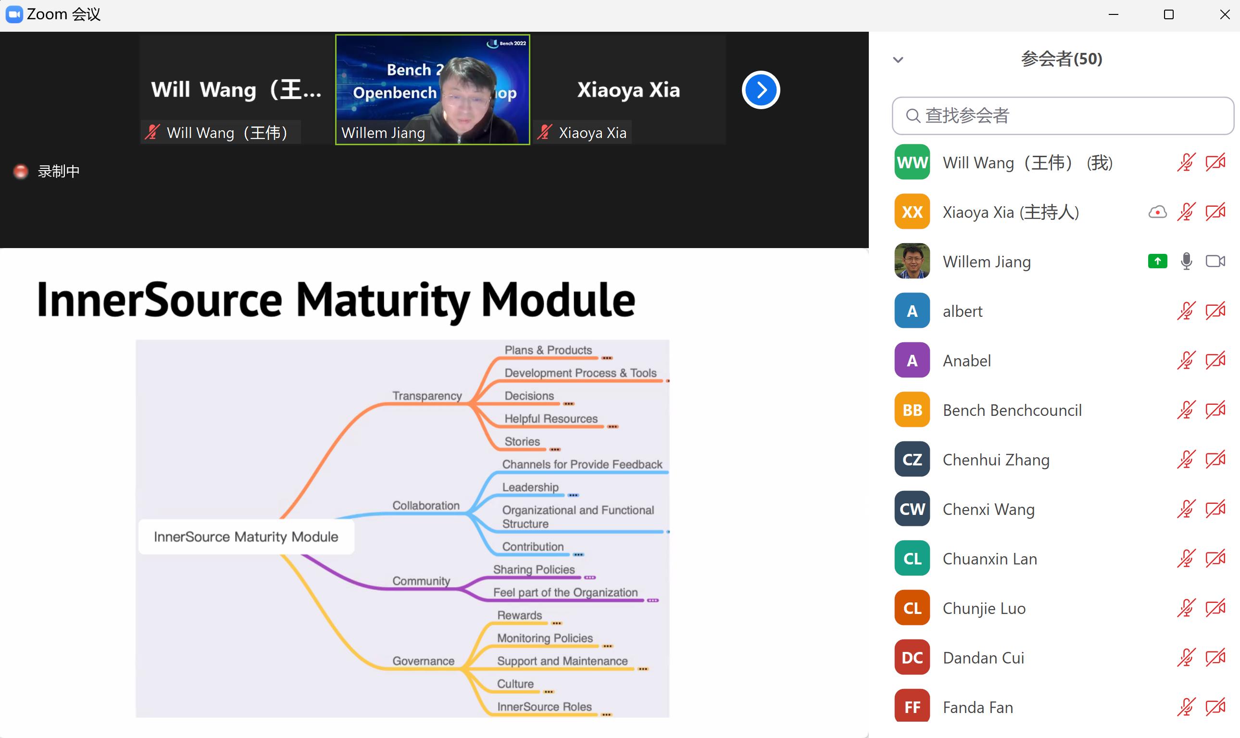The image size is (1240, 738).
Task: Toggle Willem Jiang's camera icon
Action: pos(1215,261)
